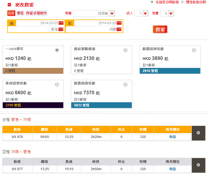The height and width of the screenshot is (174, 208).
Task: Open the origin city 香港 picker icon
Action: click(x=61, y=29)
